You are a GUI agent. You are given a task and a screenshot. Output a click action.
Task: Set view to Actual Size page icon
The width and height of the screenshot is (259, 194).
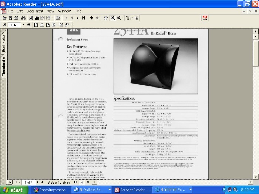click(x=36, y=25)
